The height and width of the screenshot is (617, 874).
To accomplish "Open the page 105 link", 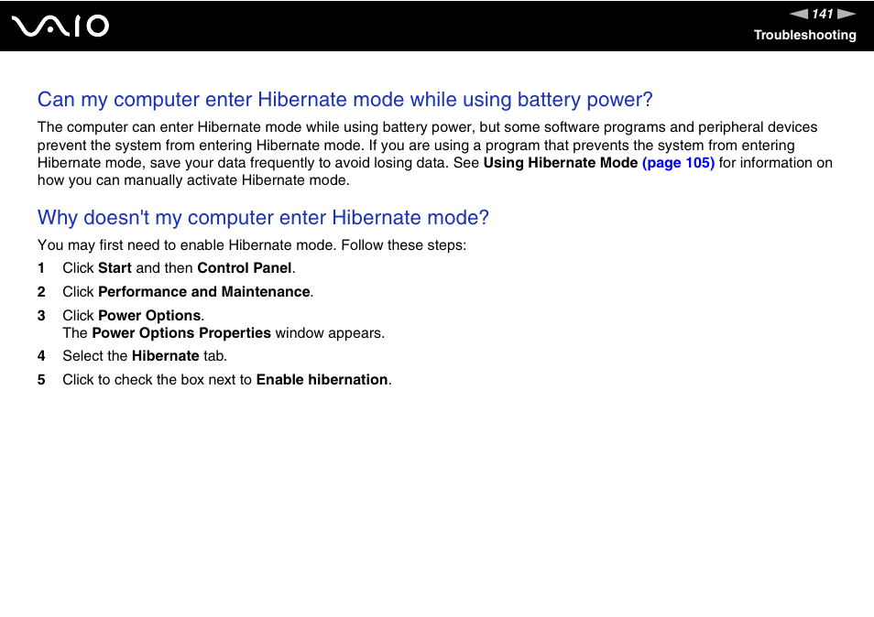I will [x=678, y=163].
